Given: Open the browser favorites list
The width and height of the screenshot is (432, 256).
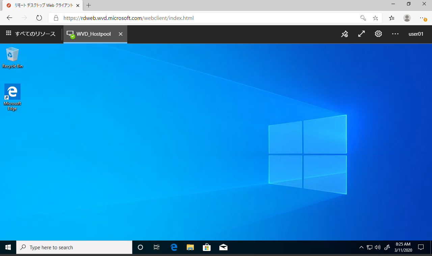Looking at the screenshot, I should [x=391, y=18].
